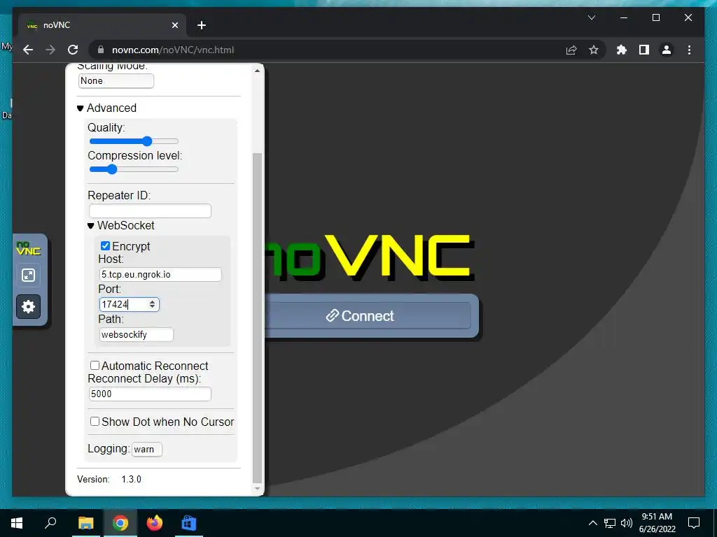The width and height of the screenshot is (717, 537).
Task: Click settings panel scrollbar down arrow
Action: point(257,489)
